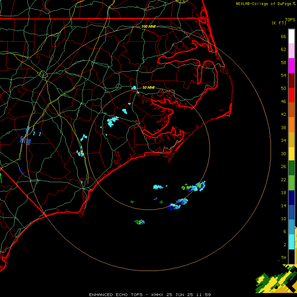The image size is (297, 297).
Task: Click the light pink legend swatch
Action: point(291,50)
